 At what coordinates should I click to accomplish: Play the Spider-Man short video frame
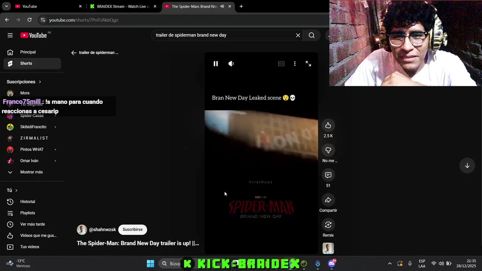click(x=261, y=153)
